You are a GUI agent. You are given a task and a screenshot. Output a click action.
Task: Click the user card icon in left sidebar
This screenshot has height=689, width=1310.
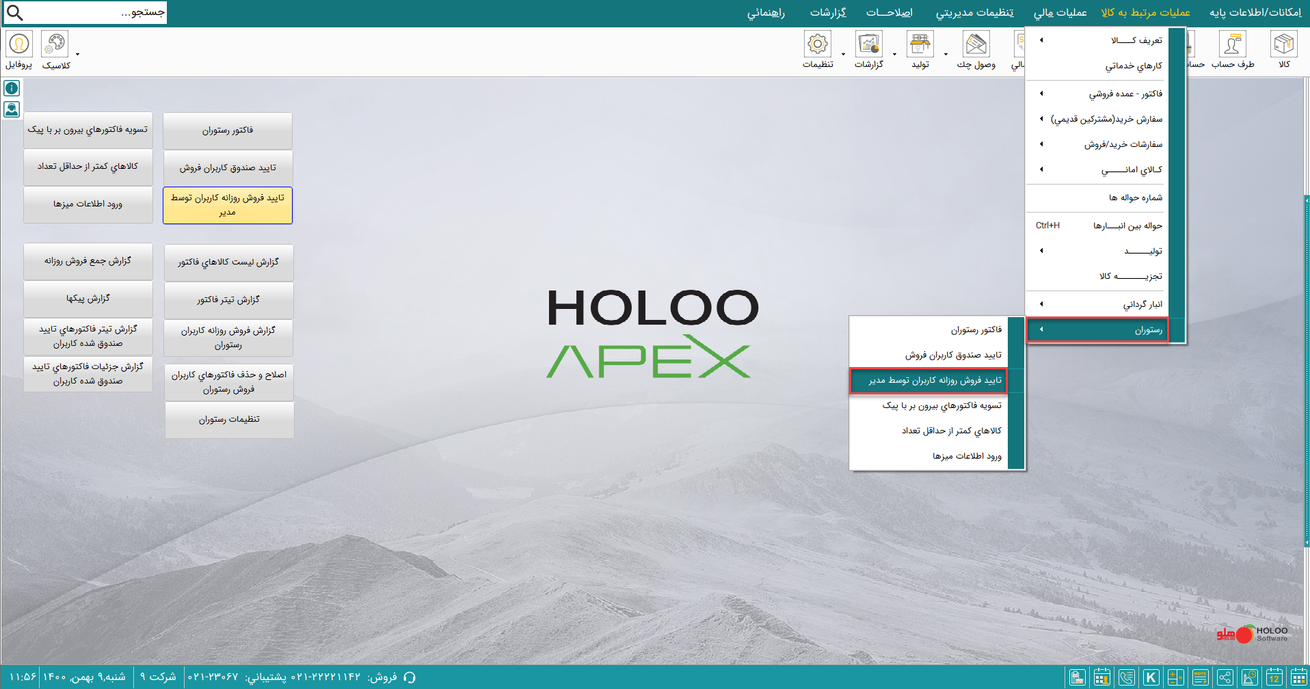(x=12, y=109)
